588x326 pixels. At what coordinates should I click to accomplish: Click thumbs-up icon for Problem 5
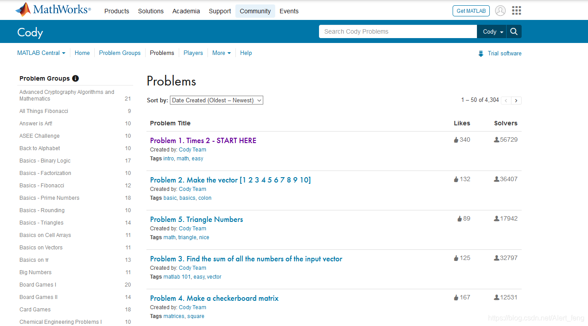[460, 219]
